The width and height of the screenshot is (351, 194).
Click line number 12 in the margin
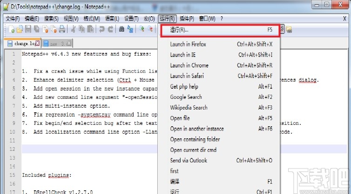(12, 149)
